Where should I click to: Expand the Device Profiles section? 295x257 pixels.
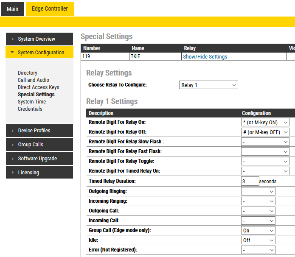(x=39, y=131)
